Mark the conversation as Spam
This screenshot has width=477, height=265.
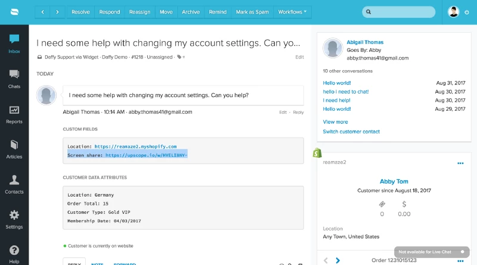tap(252, 12)
